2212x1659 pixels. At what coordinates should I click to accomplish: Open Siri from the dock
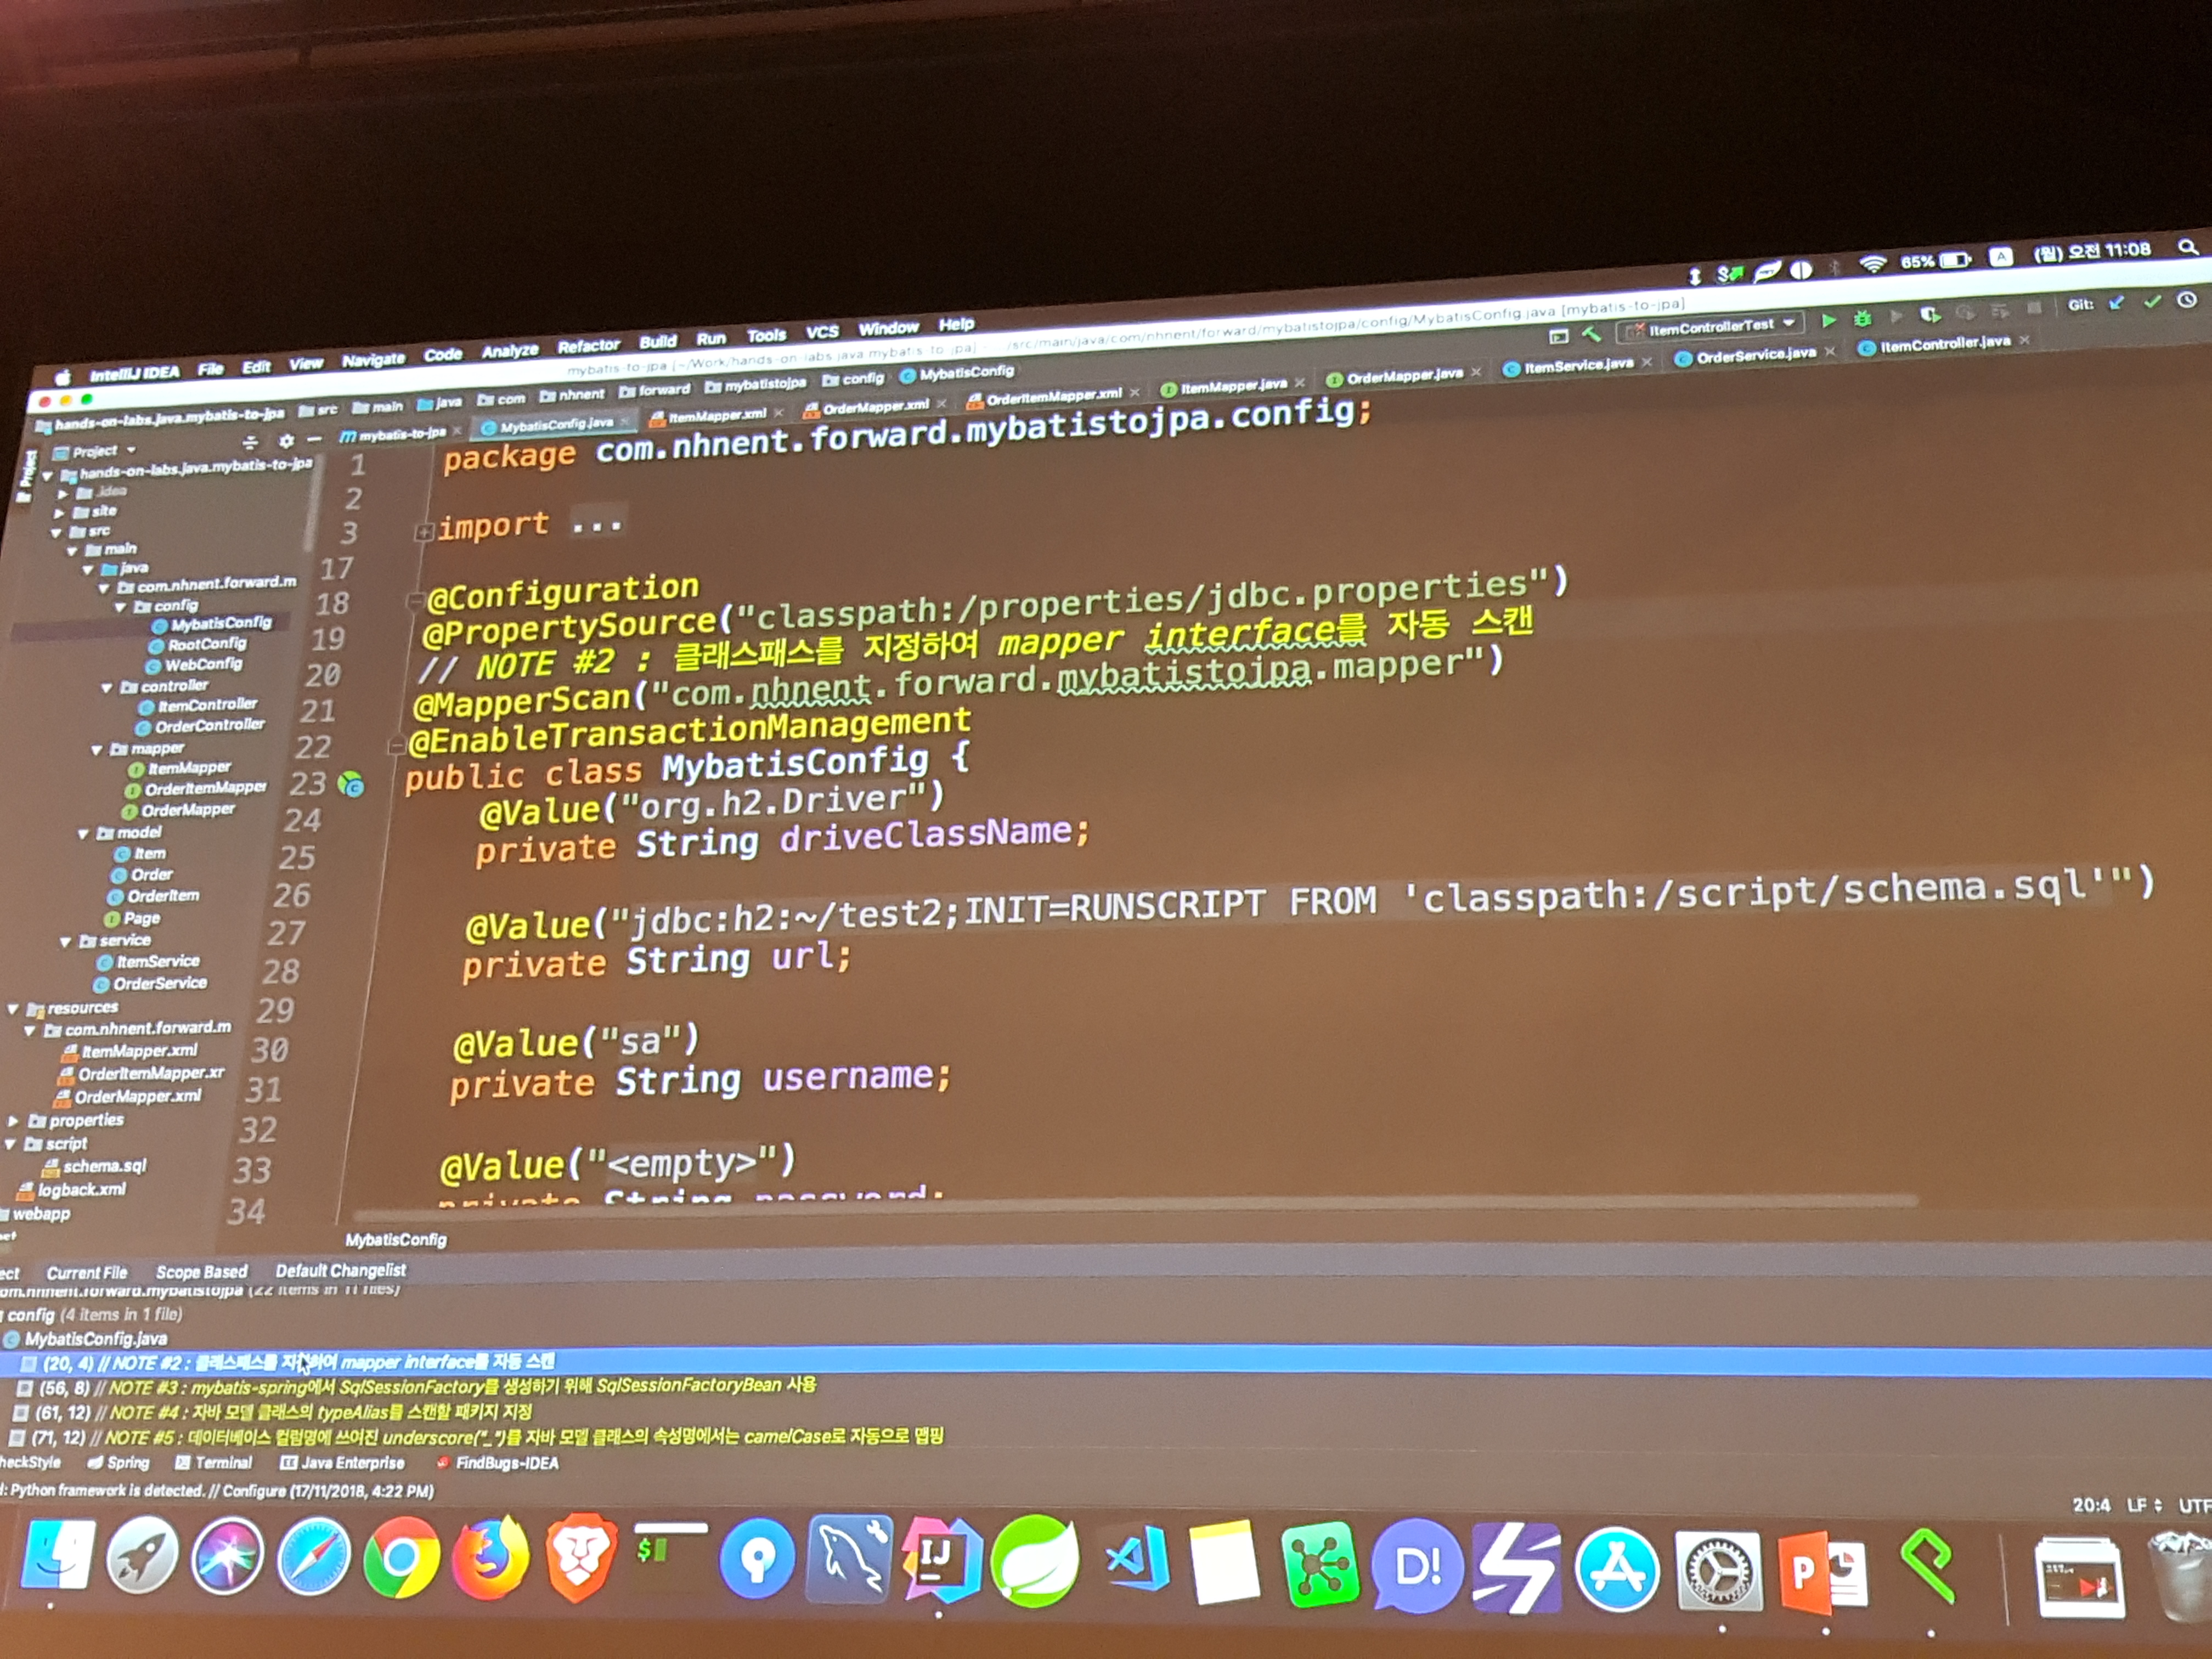[x=228, y=1556]
